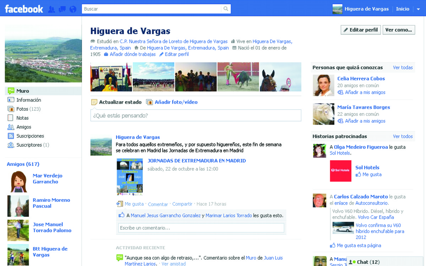Select Actualizar estado tab
Screen dimensions: 426x266
[x=116, y=102]
